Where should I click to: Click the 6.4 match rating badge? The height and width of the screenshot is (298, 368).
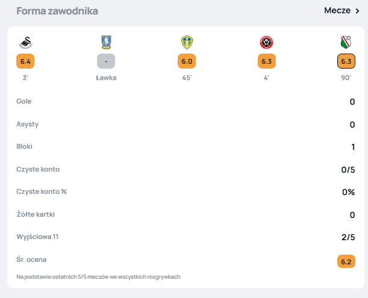pyautogui.click(x=25, y=61)
